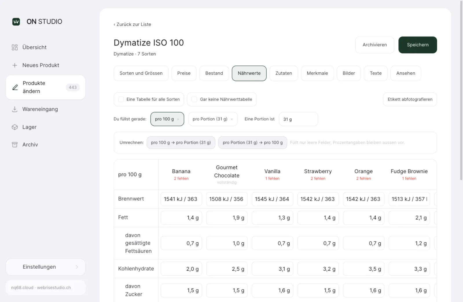Edit Fudge Brownie Brennwert '1513 kJ / 357'
The height and width of the screenshot is (302, 463).
click(409, 199)
